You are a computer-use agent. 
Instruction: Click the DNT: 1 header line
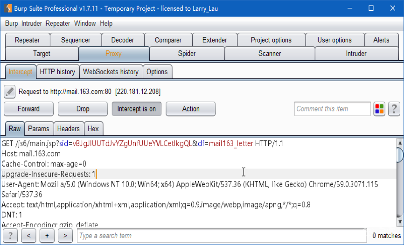point(12,215)
